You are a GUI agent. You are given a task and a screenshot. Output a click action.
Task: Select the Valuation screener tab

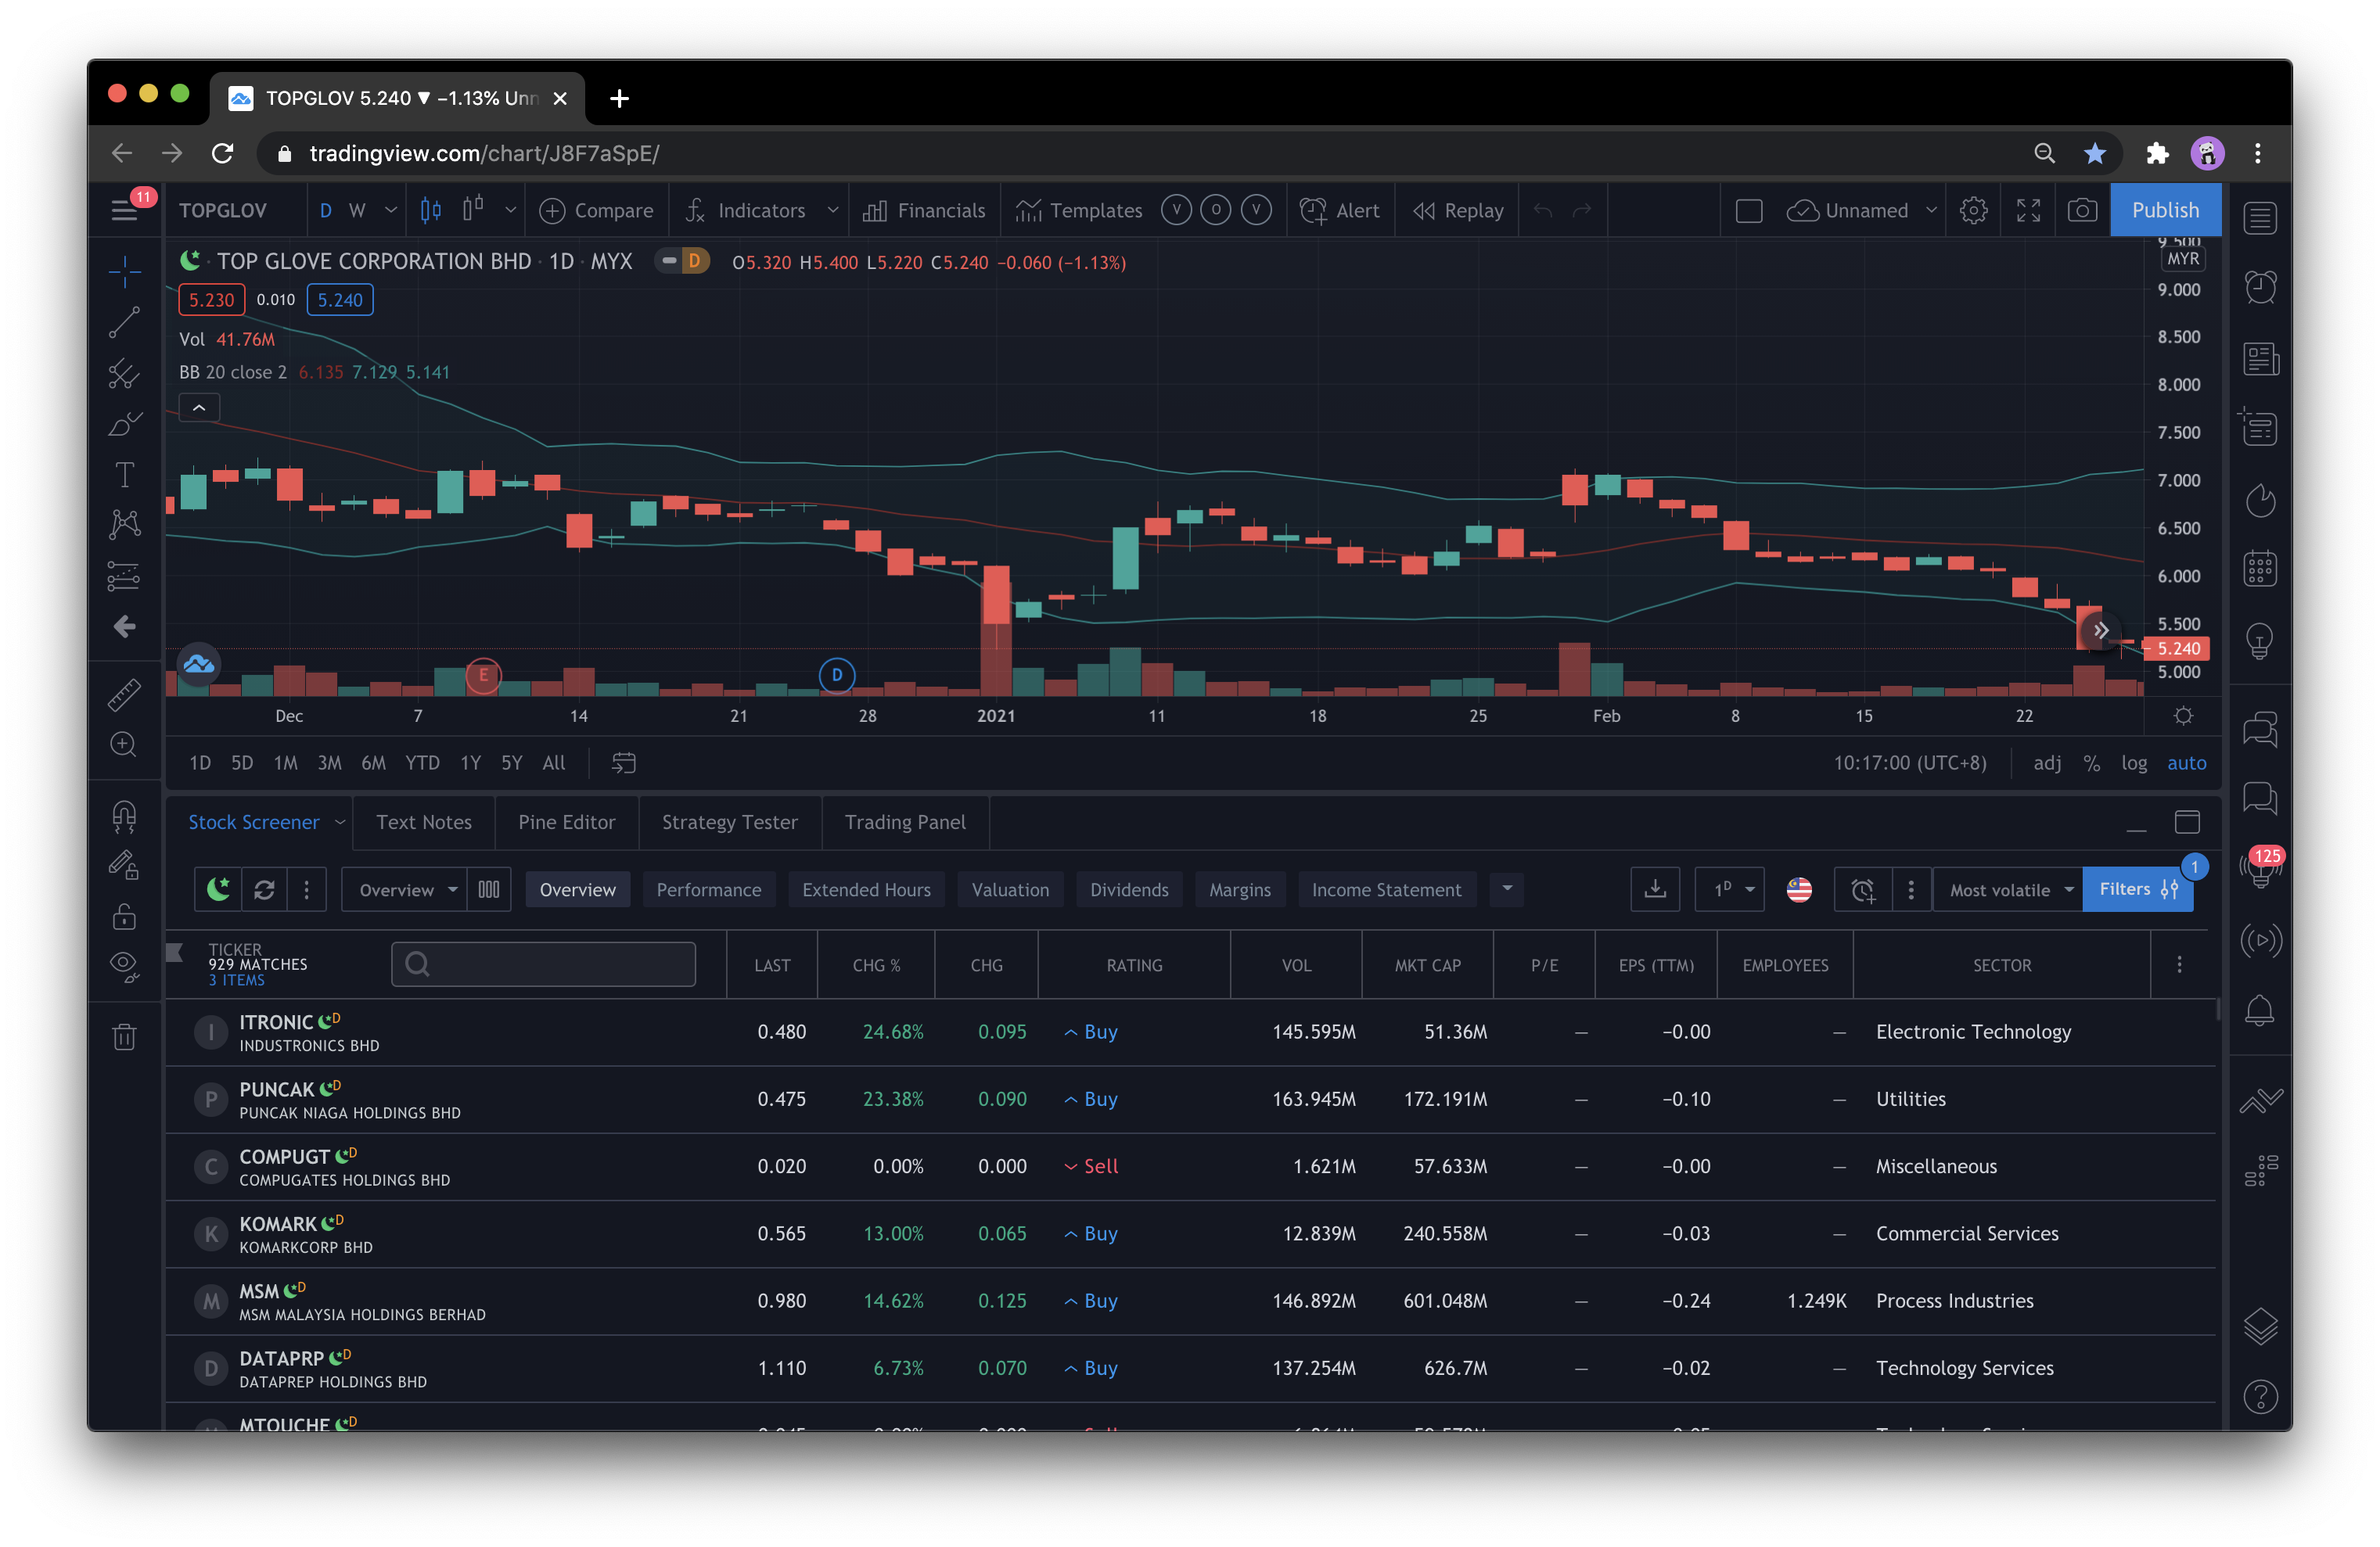coord(1010,889)
